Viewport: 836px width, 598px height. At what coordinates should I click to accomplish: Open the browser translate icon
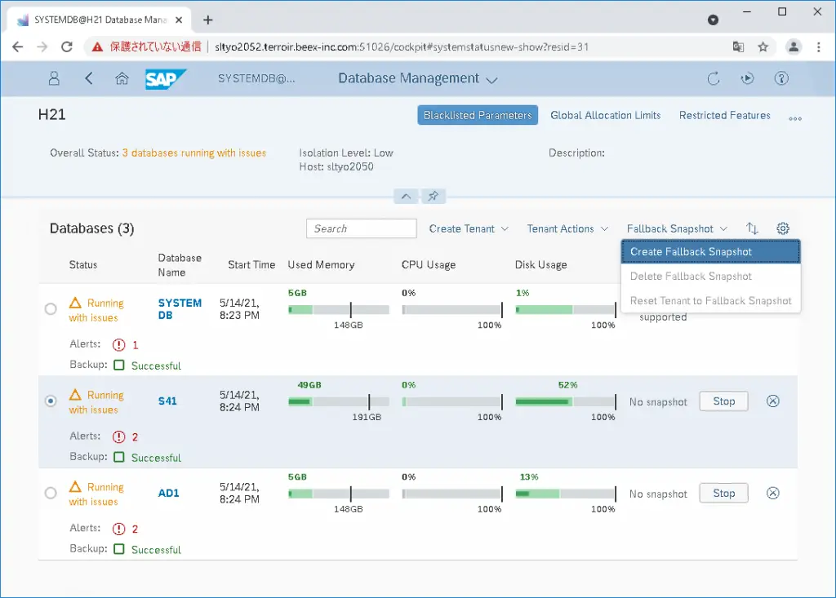point(738,47)
